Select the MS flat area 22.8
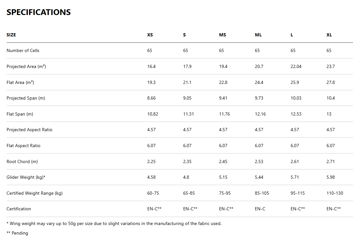The image size is (353, 240). (223, 82)
